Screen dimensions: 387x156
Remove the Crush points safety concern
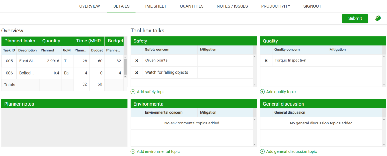137,60
